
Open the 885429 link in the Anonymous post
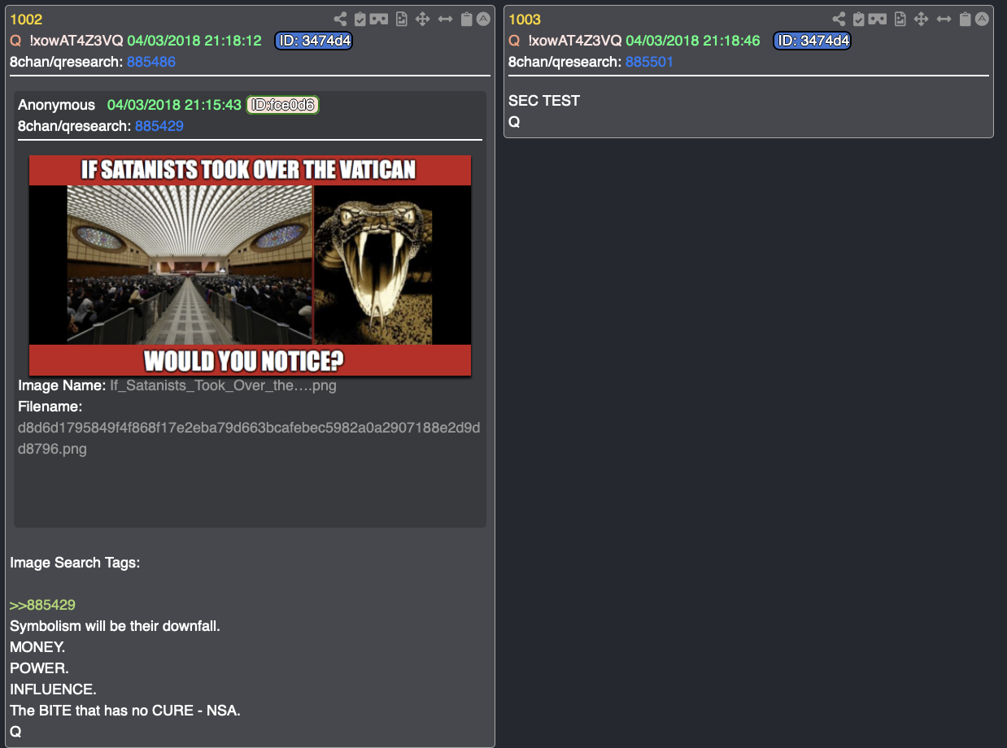(x=159, y=126)
